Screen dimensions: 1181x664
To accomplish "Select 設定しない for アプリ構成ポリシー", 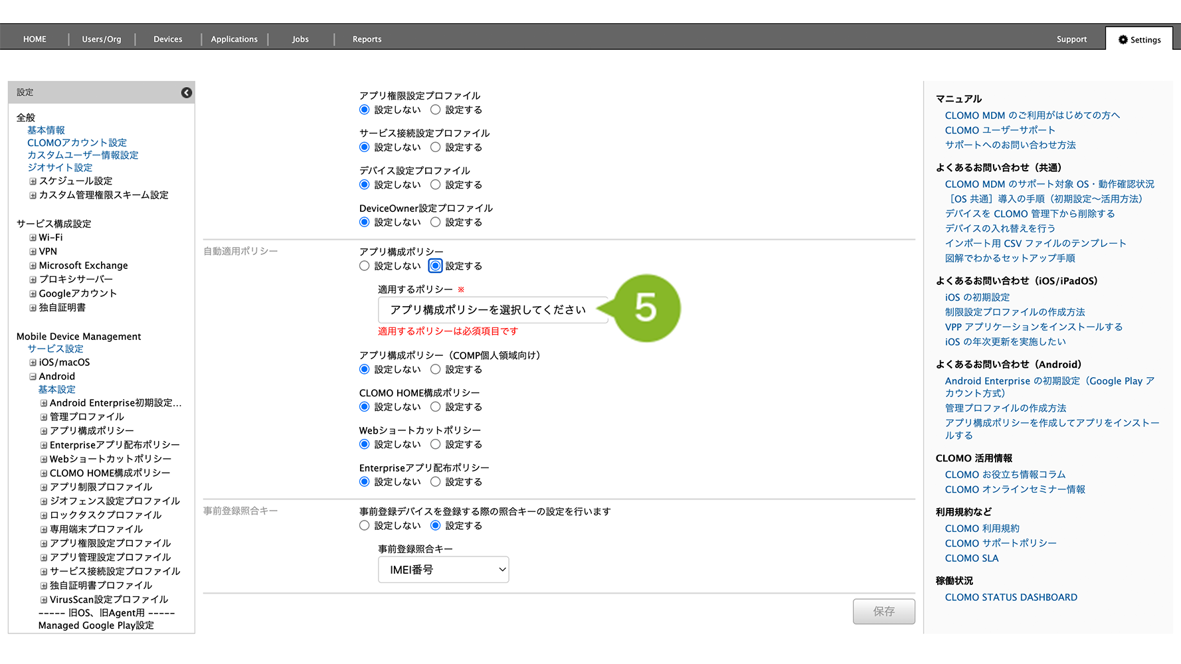I will pyautogui.click(x=365, y=266).
